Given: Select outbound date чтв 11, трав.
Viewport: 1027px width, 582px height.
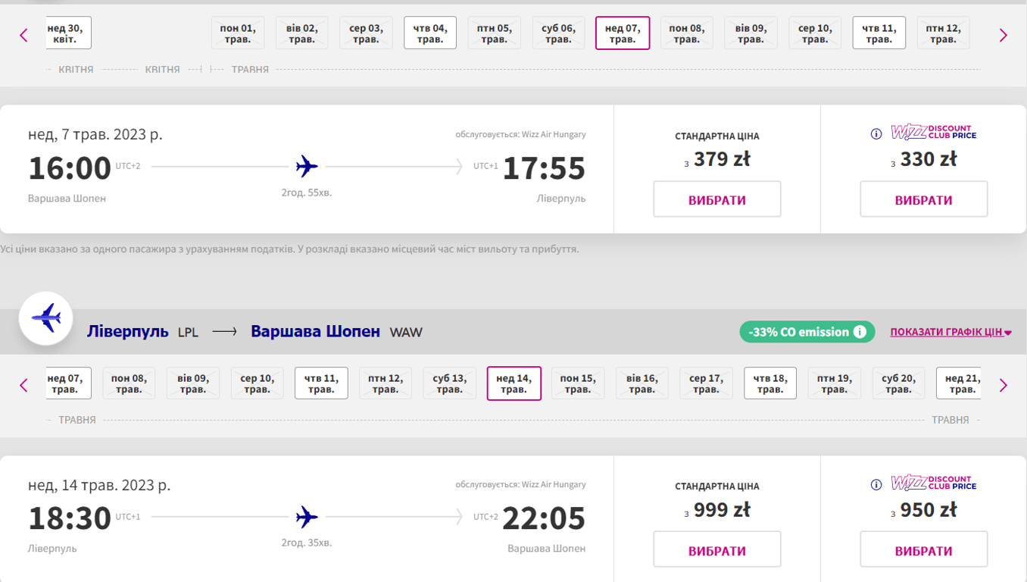Looking at the screenshot, I should tap(879, 33).
